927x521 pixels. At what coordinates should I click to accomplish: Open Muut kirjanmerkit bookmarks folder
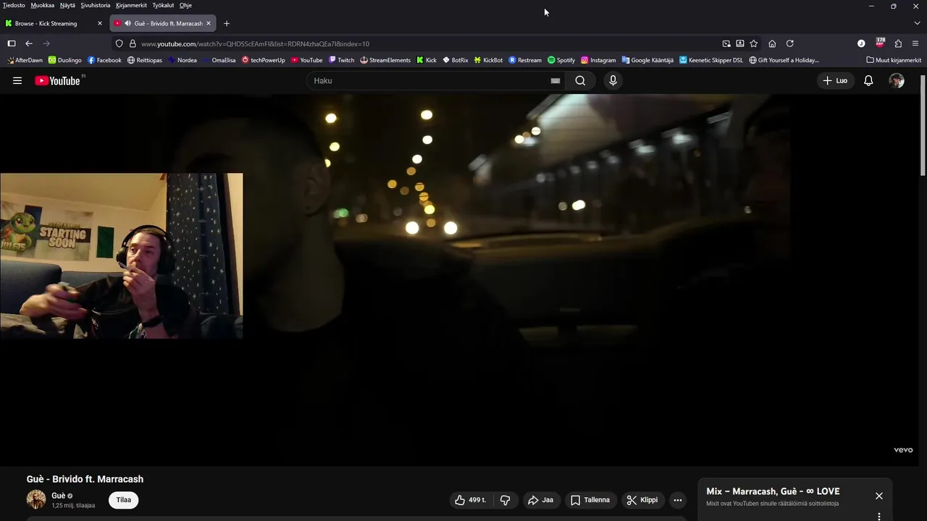894,60
